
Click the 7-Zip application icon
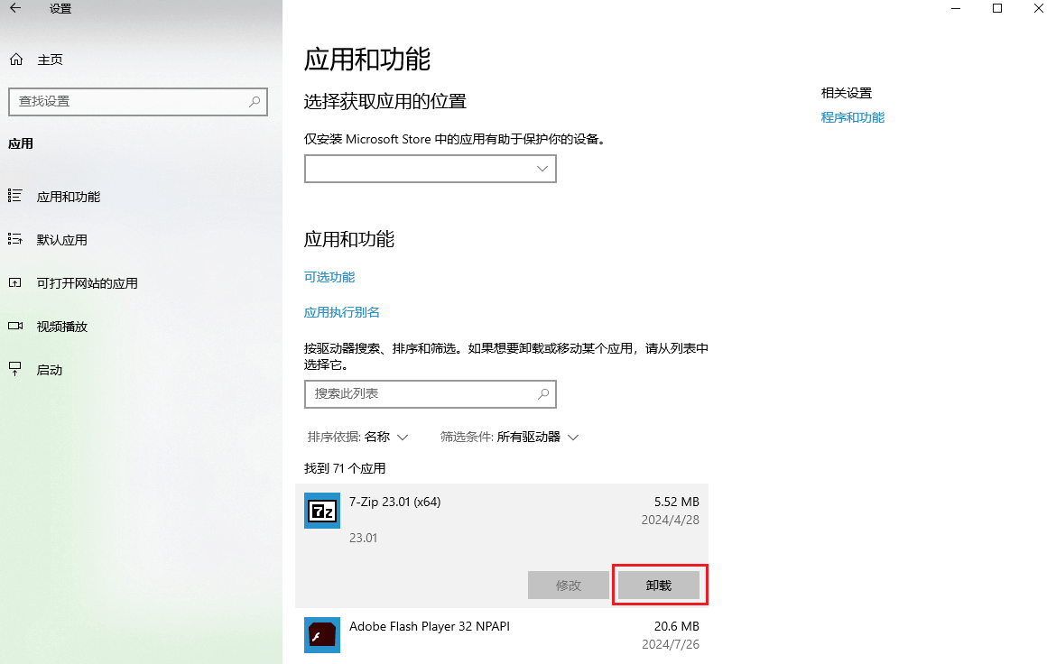click(x=321, y=510)
